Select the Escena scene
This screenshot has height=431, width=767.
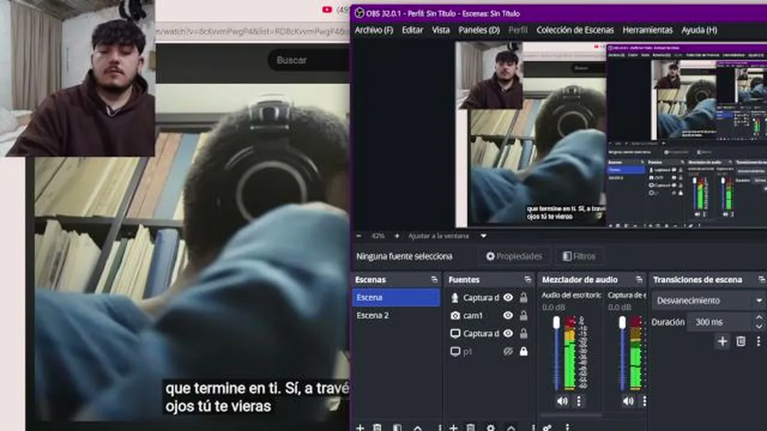coord(396,298)
